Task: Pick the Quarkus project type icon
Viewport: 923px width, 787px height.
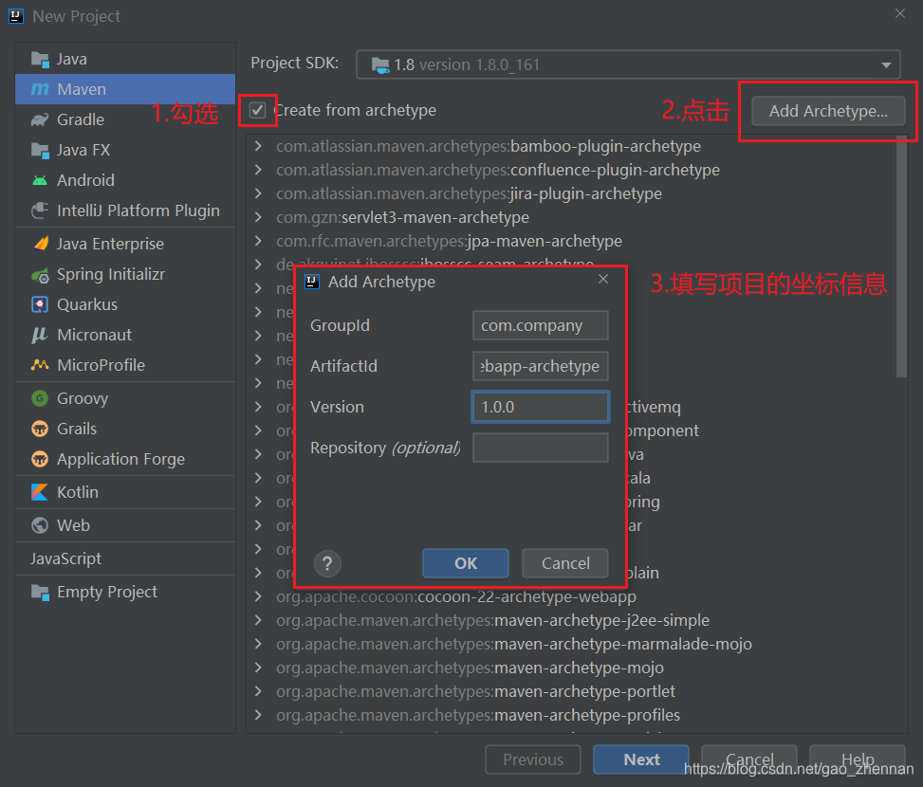Action: [40, 304]
